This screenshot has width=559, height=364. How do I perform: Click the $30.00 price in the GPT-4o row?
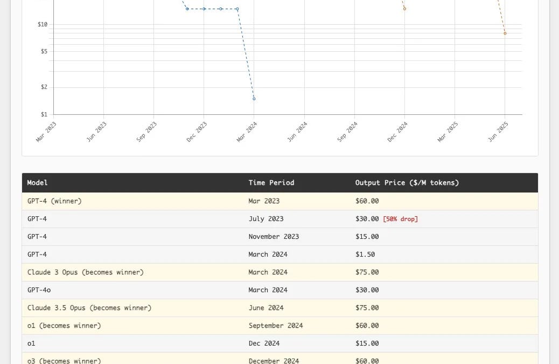point(367,290)
